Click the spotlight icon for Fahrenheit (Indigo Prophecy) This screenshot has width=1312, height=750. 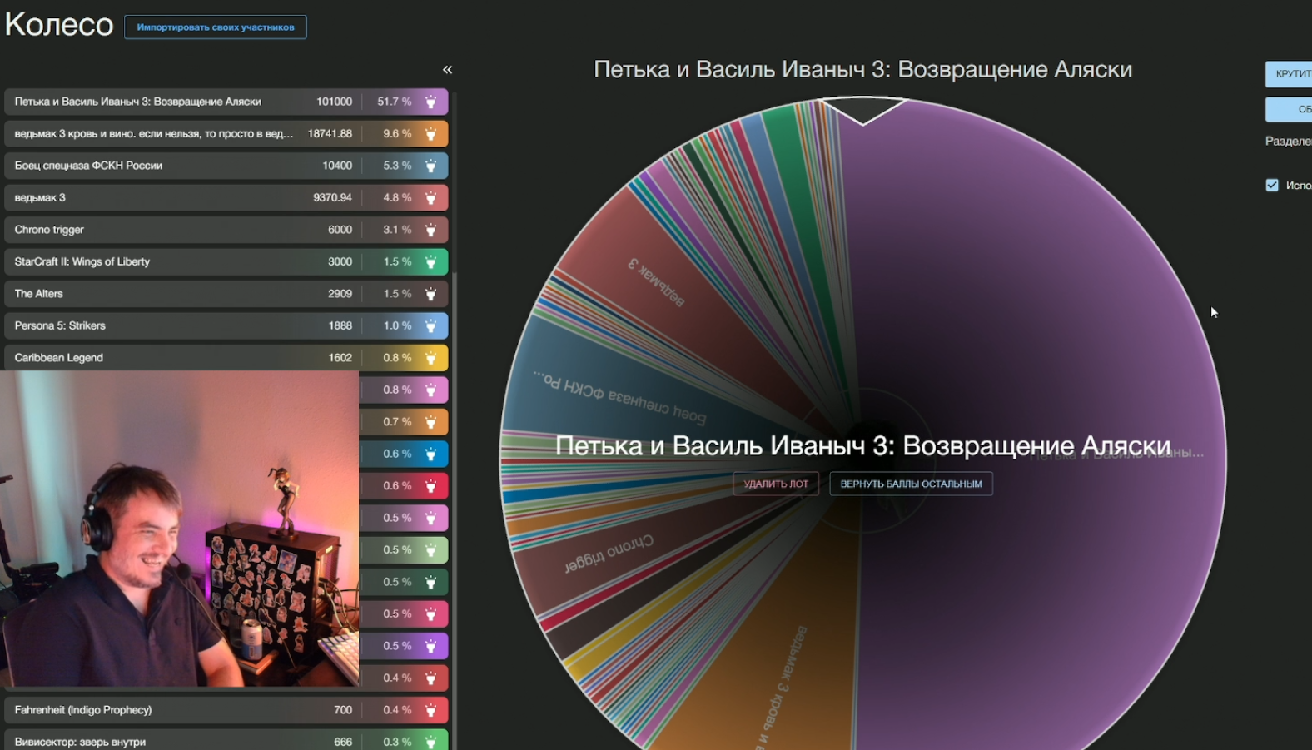431,710
